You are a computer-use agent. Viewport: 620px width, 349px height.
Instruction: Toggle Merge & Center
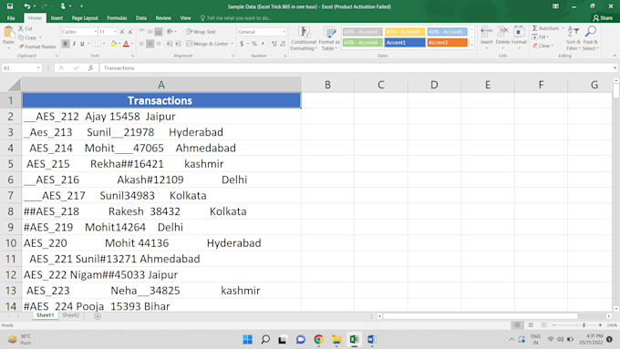(207, 44)
